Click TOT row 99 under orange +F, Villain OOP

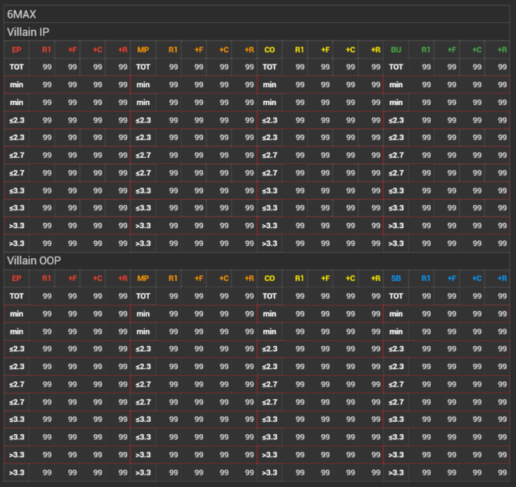199,296
